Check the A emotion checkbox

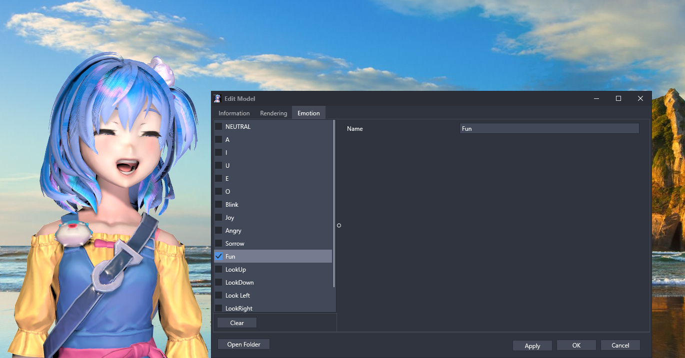coord(218,140)
